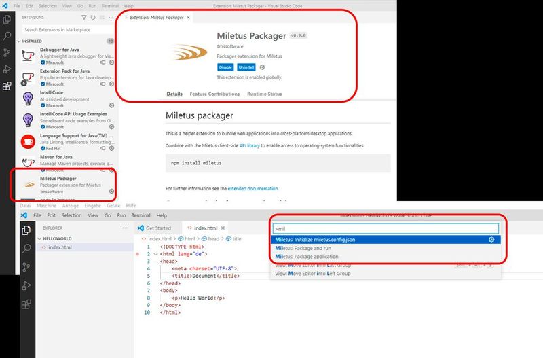Fold the html tag on line 2
This screenshot has width=543, height=358.
pyautogui.click(x=156, y=254)
